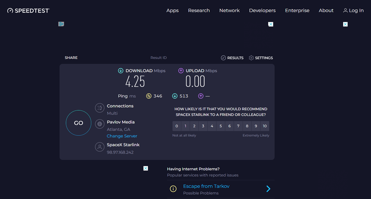Click the download ping icon next to 513

point(175,96)
